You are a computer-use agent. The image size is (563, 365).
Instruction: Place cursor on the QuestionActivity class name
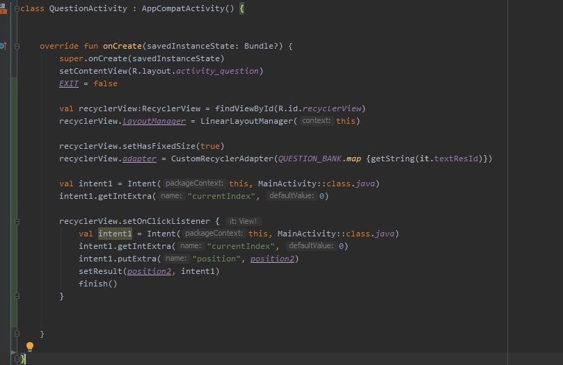88,8
